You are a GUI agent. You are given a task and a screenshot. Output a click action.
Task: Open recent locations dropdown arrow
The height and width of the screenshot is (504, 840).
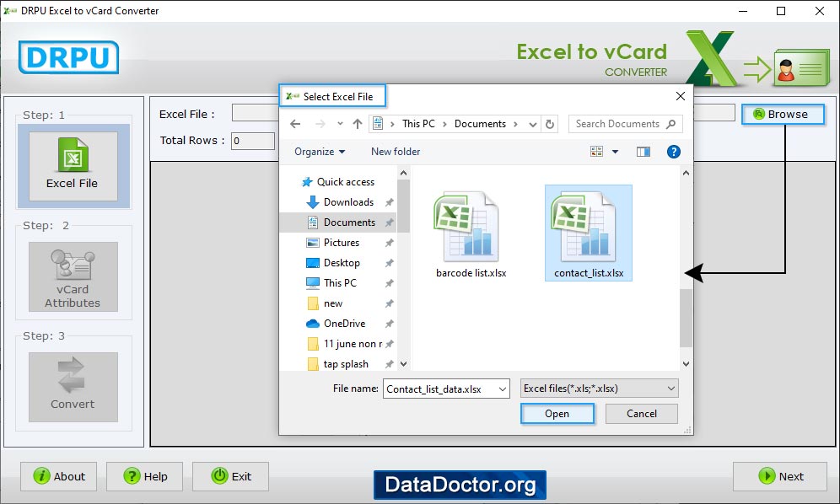point(340,124)
